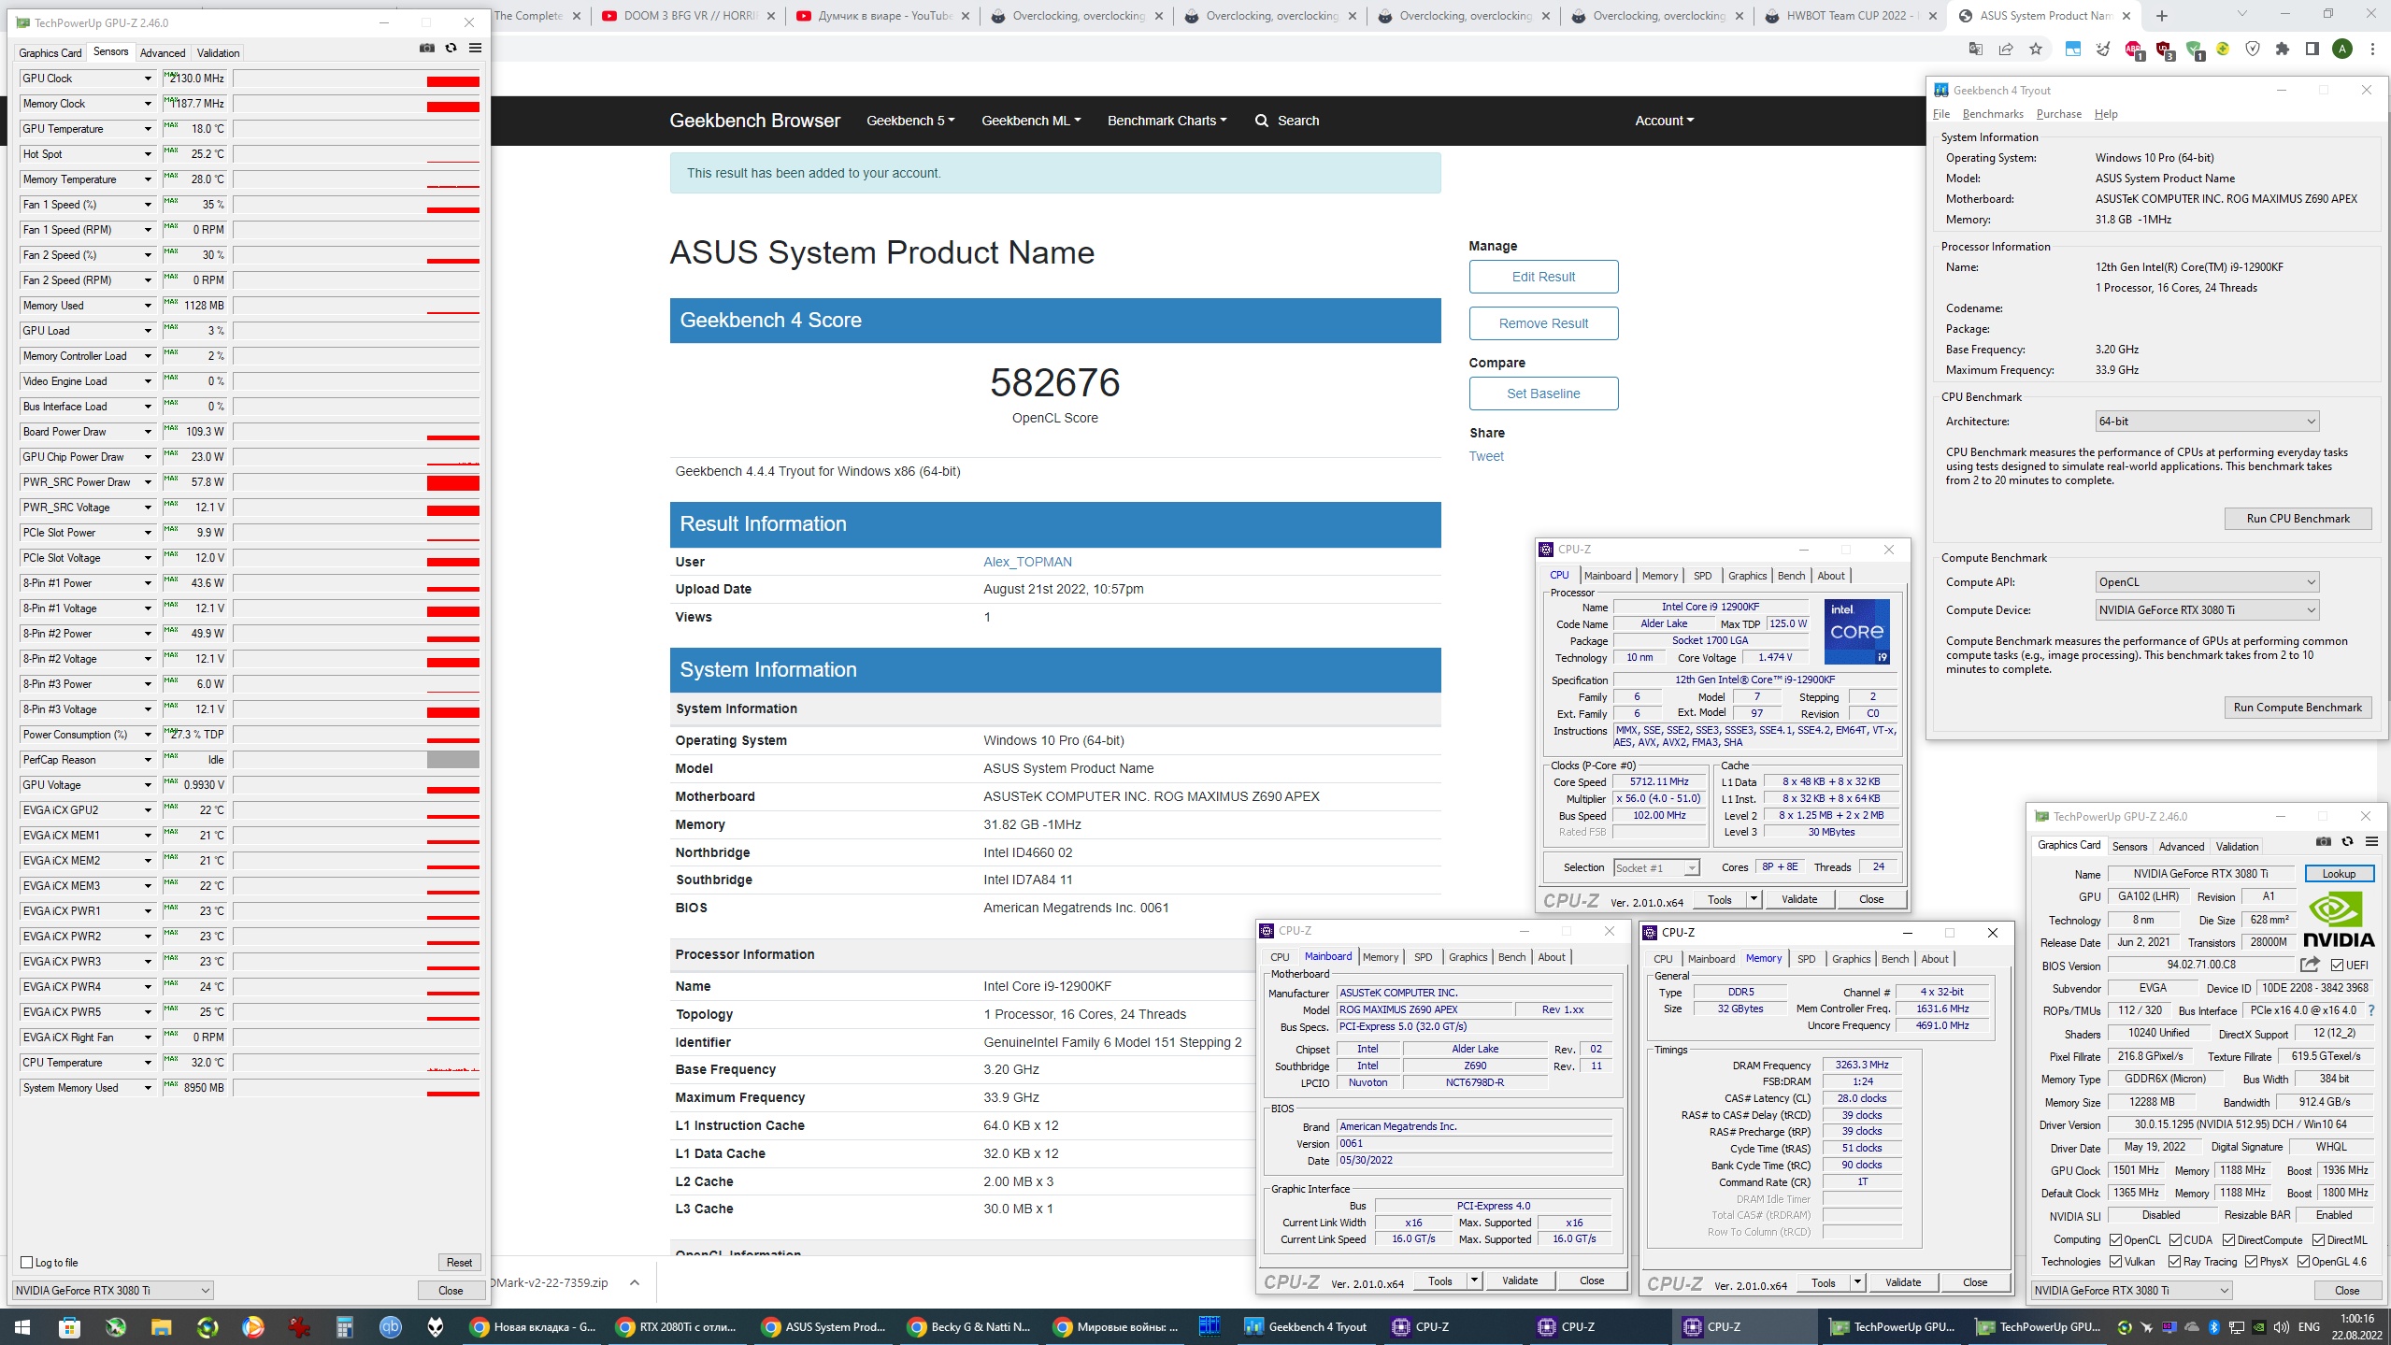Open Benchmarks menu in Geekbench 4
Viewport: 2391px width, 1345px height.
(1993, 114)
